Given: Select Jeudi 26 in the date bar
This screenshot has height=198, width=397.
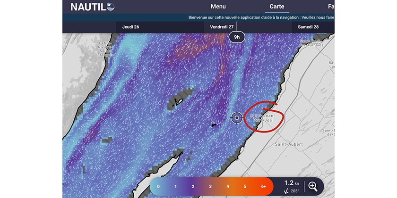Looking at the screenshot, I should pyautogui.click(x=130, y=27).
